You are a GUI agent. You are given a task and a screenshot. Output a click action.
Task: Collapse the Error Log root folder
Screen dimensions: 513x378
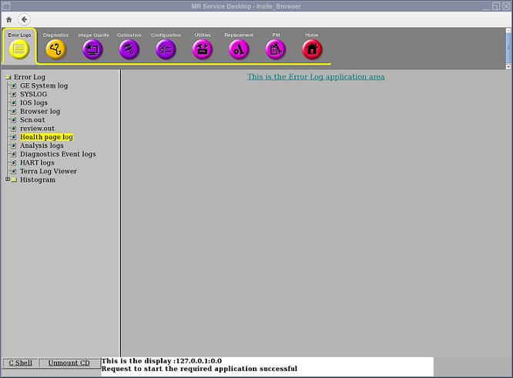pyautogui.click(x=8, y=78)
